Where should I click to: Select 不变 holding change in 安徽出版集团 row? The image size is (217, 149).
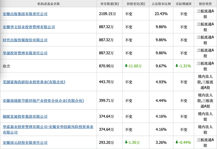[x=129, y=14]
